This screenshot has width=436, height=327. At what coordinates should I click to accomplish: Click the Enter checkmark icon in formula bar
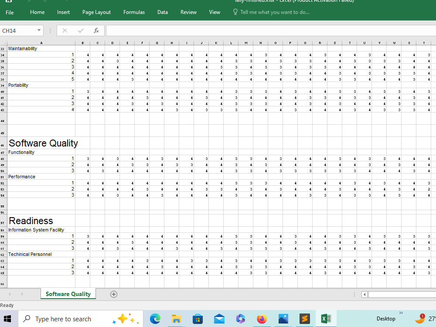point(81,31)
